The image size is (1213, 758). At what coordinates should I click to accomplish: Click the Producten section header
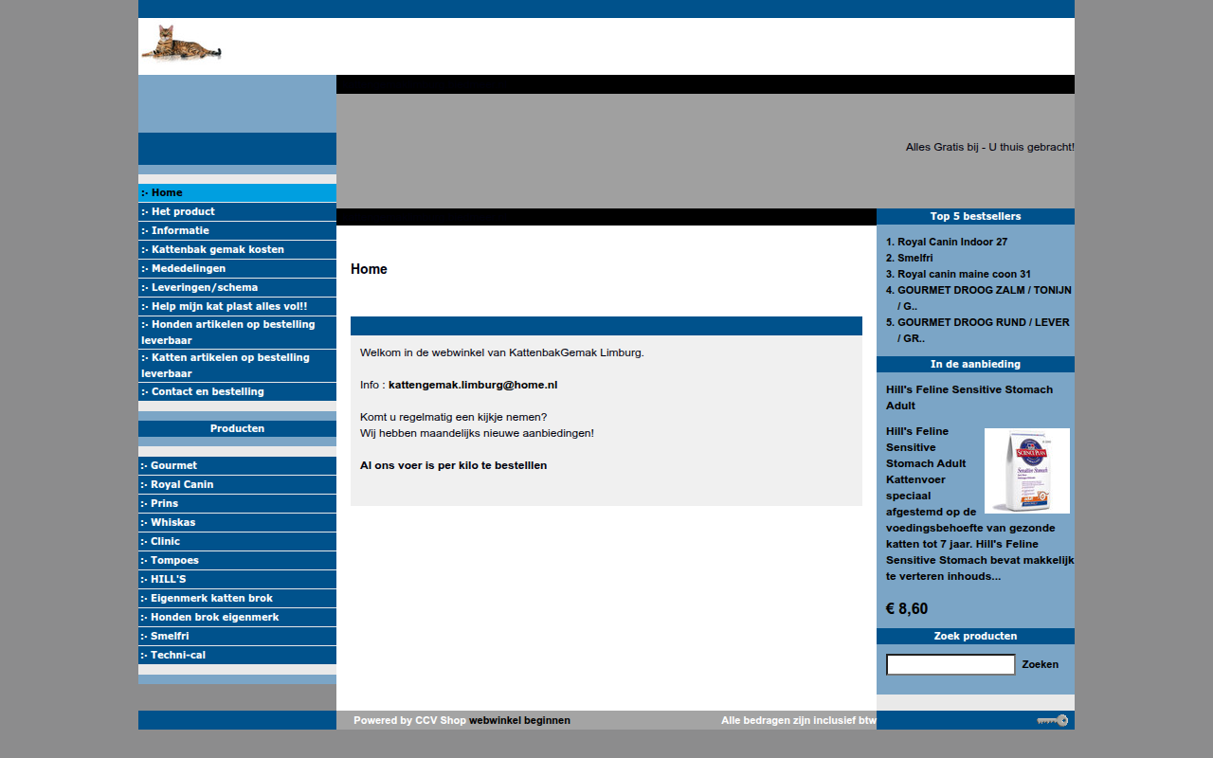pos(237,429)
